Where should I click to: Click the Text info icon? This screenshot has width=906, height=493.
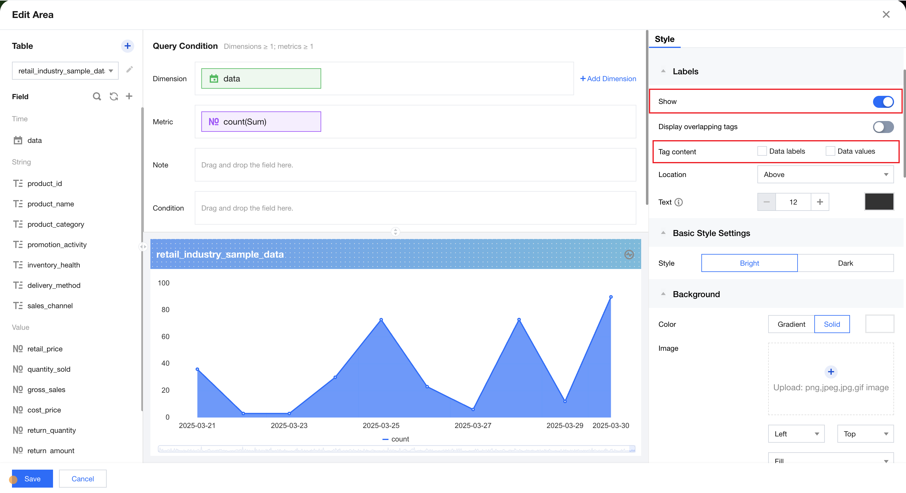point(678,202)
